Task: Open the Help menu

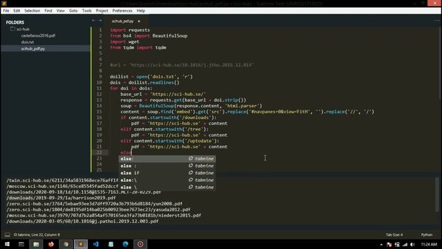Action: pyautogui.click(x=141, y=11)
